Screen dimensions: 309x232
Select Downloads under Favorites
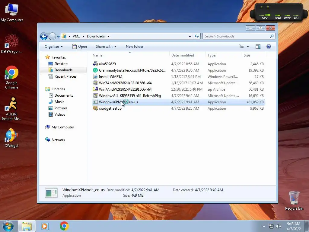click(x=63, y=70)
